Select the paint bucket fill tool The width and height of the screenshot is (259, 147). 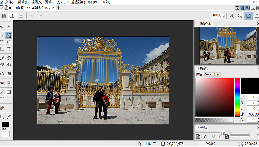pyautogui.click(x=2, y=74)
